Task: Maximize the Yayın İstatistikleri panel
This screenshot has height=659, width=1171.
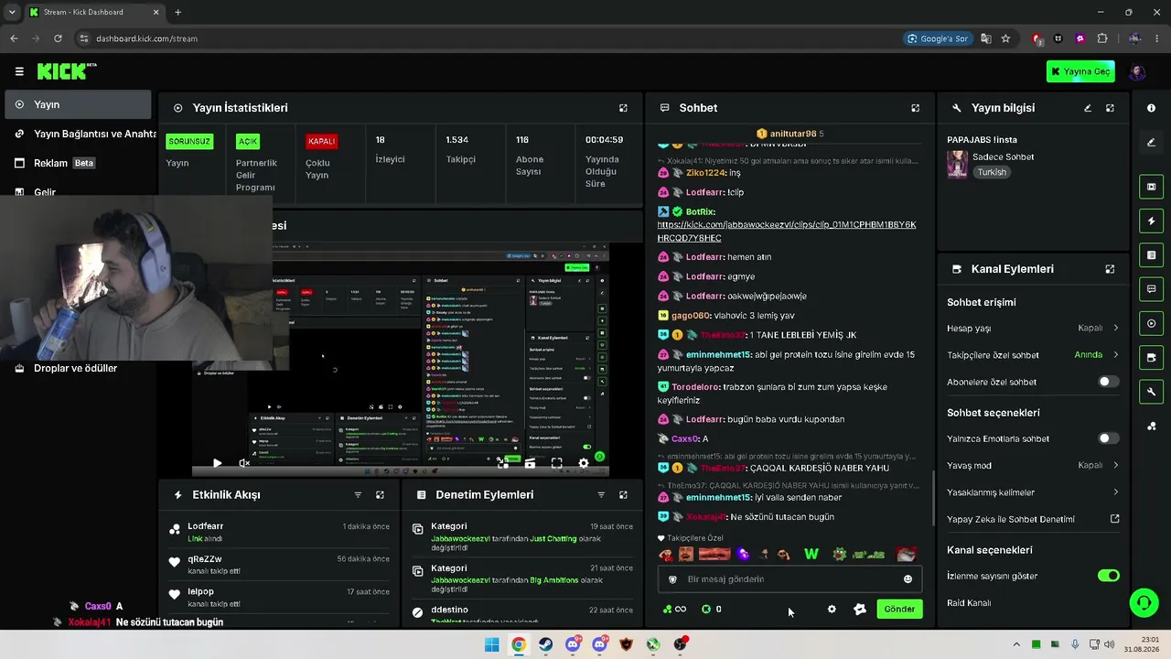Action: click(623, 108)
